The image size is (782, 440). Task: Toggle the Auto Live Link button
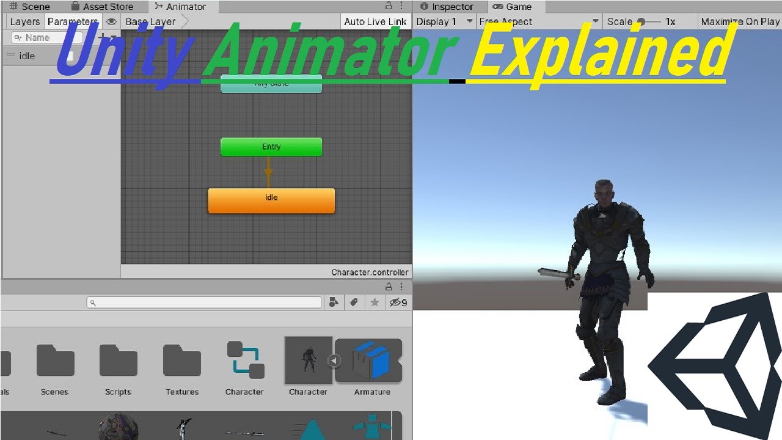[375, 21]
